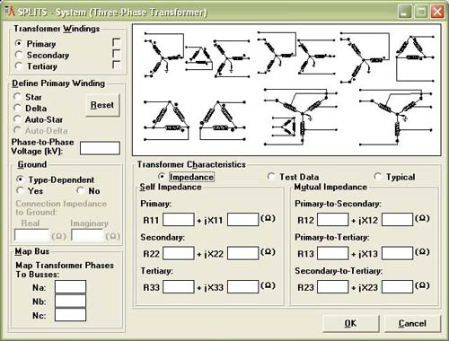Click the 'Transformer Characteristics' group label

(191, 164)
